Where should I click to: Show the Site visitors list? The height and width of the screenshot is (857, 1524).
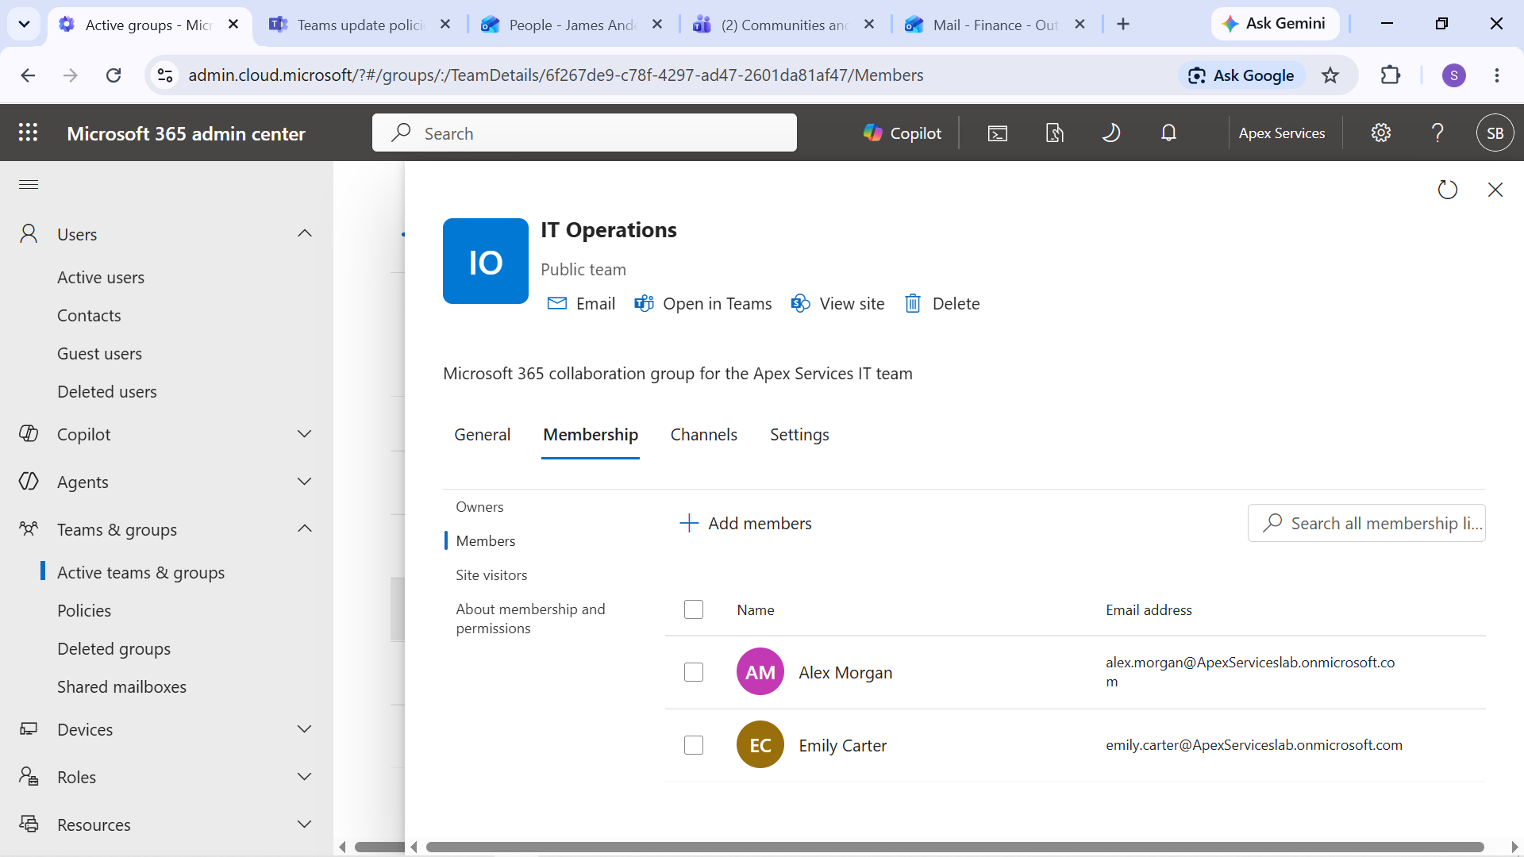click(491, 575)
